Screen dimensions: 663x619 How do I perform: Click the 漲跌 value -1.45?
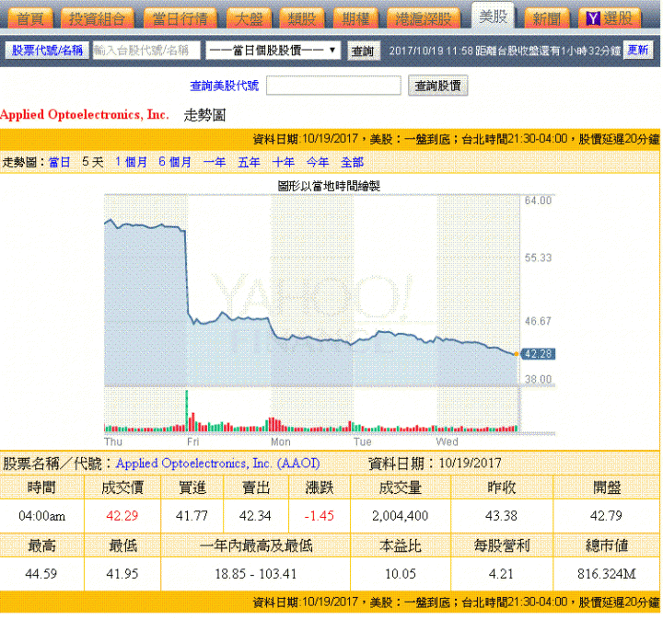pyautogui.click(x=320, y=516)
